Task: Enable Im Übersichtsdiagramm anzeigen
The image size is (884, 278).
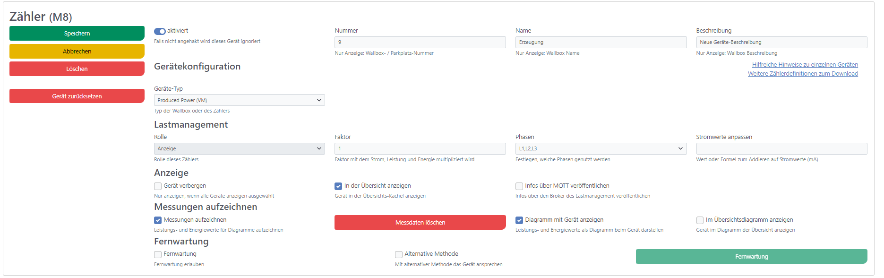Action: [700, 220]
